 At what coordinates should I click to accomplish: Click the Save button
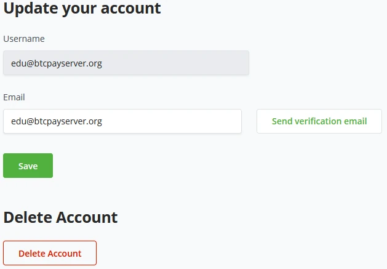28,166
